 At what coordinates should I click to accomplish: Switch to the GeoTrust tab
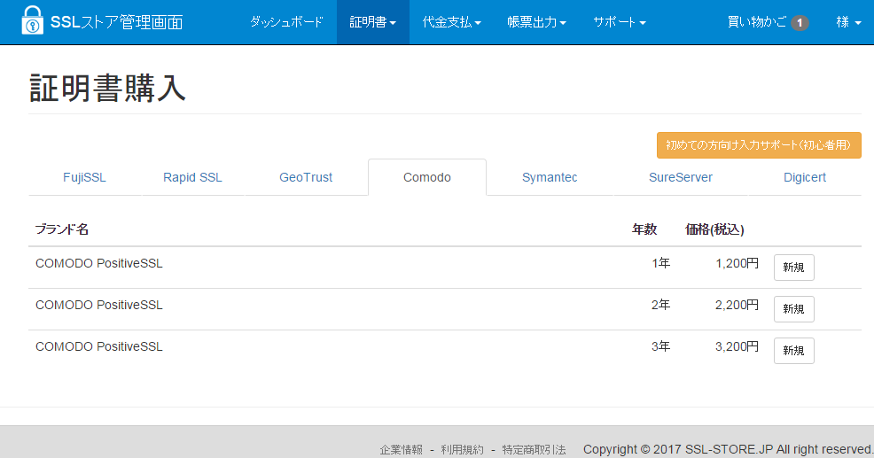pyautogui.click(x=306, y=177)
